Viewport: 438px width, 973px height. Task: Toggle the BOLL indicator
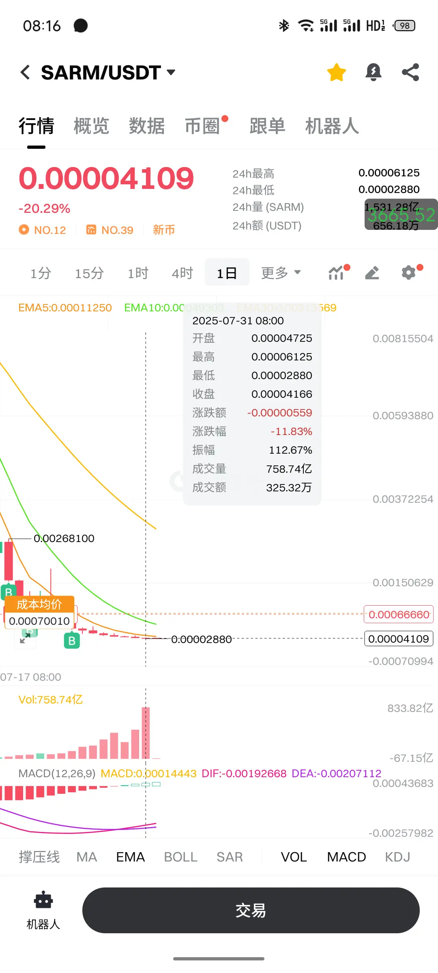pos(180,857)
